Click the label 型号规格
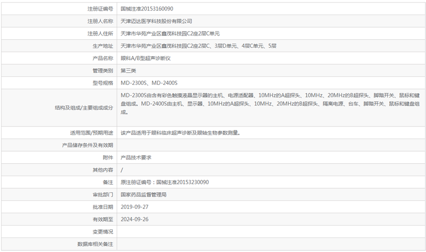The width and height of the screenshot is (426, 252). tap(103, 83)
